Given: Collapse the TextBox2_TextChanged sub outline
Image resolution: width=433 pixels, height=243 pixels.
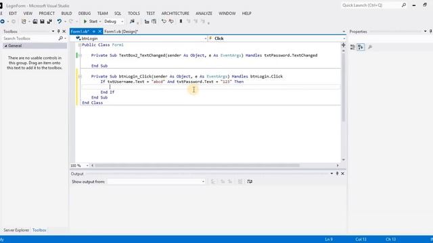Looking at the screenshot, I should point(80,55).
